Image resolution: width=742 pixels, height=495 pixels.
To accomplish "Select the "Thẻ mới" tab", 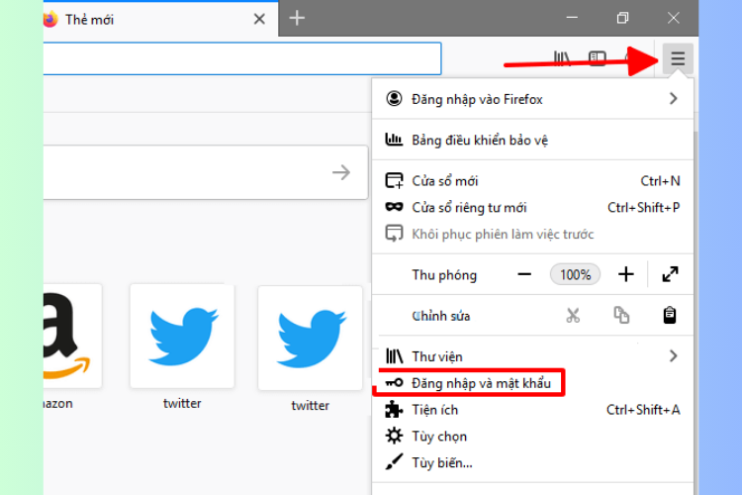I will [x=160, y=20].
